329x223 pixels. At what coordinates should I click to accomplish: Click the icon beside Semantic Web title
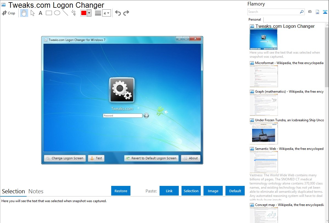[x=252, y=148]
